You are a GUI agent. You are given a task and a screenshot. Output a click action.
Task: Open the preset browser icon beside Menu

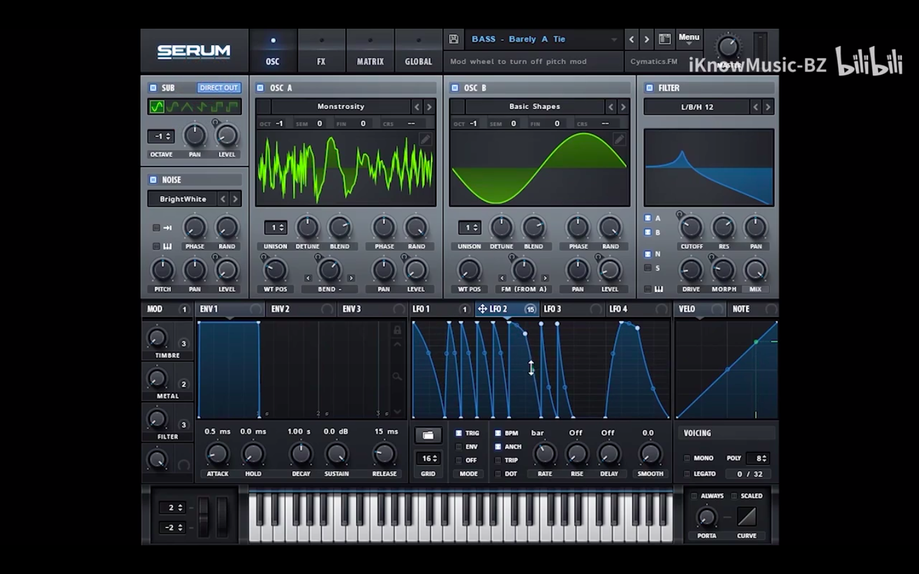[664, 39]
